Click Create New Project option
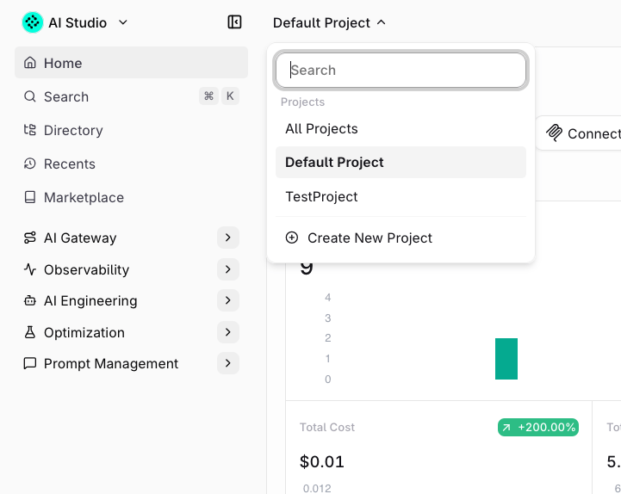Viewport: 621px width, 494px height. click(x=401, y=238)
